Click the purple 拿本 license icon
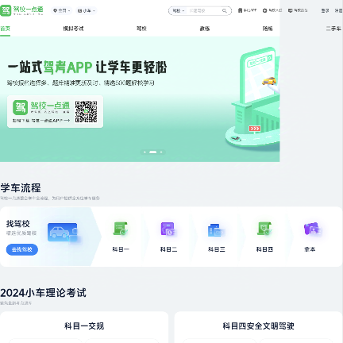The height and width of the screenshot is (343, 343). point(312,229)
